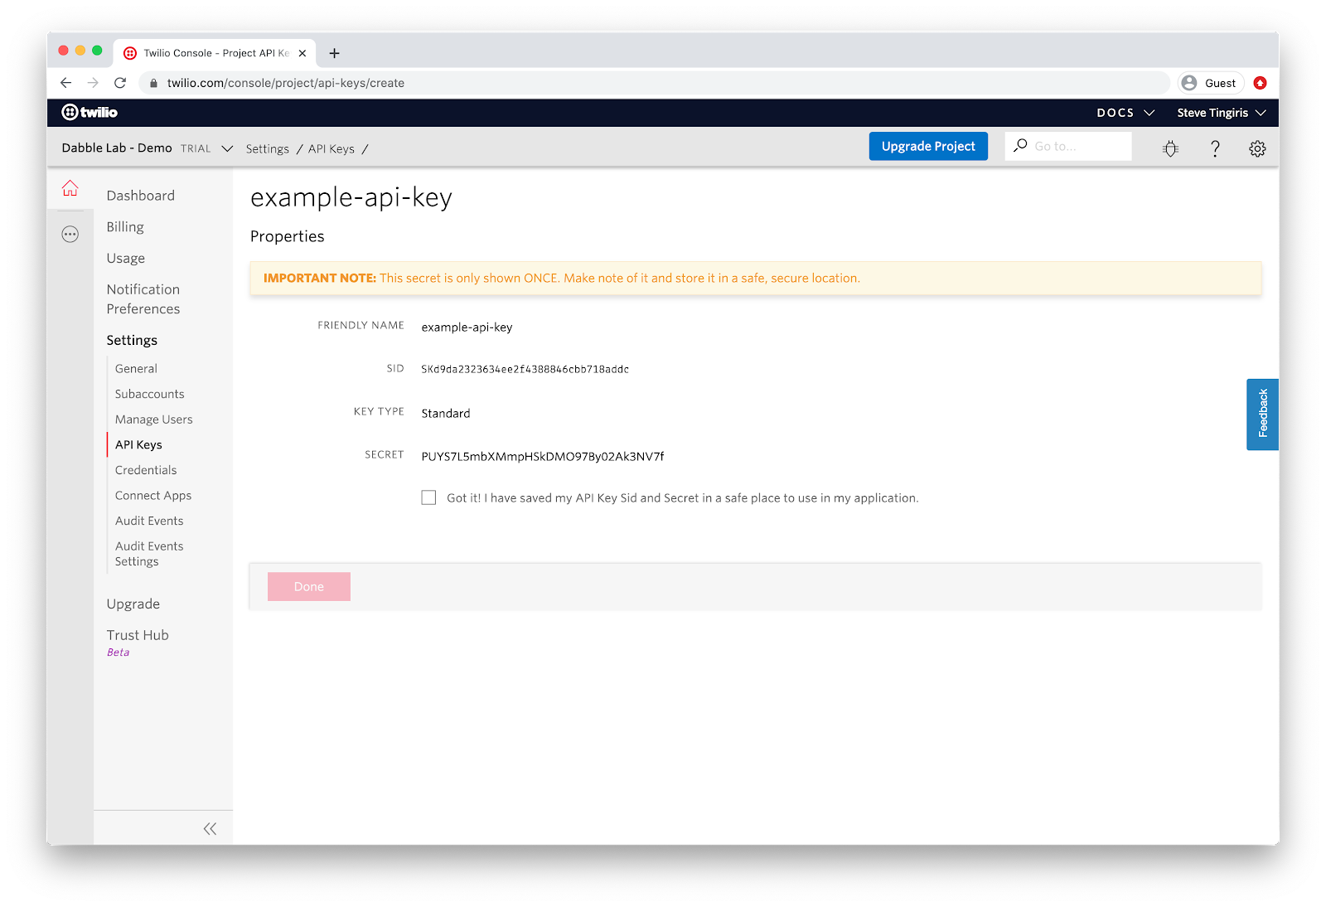Click the browser address bar URL
Image resolution: width=1326 pixels, height=907 pixels.
(286, 83)
